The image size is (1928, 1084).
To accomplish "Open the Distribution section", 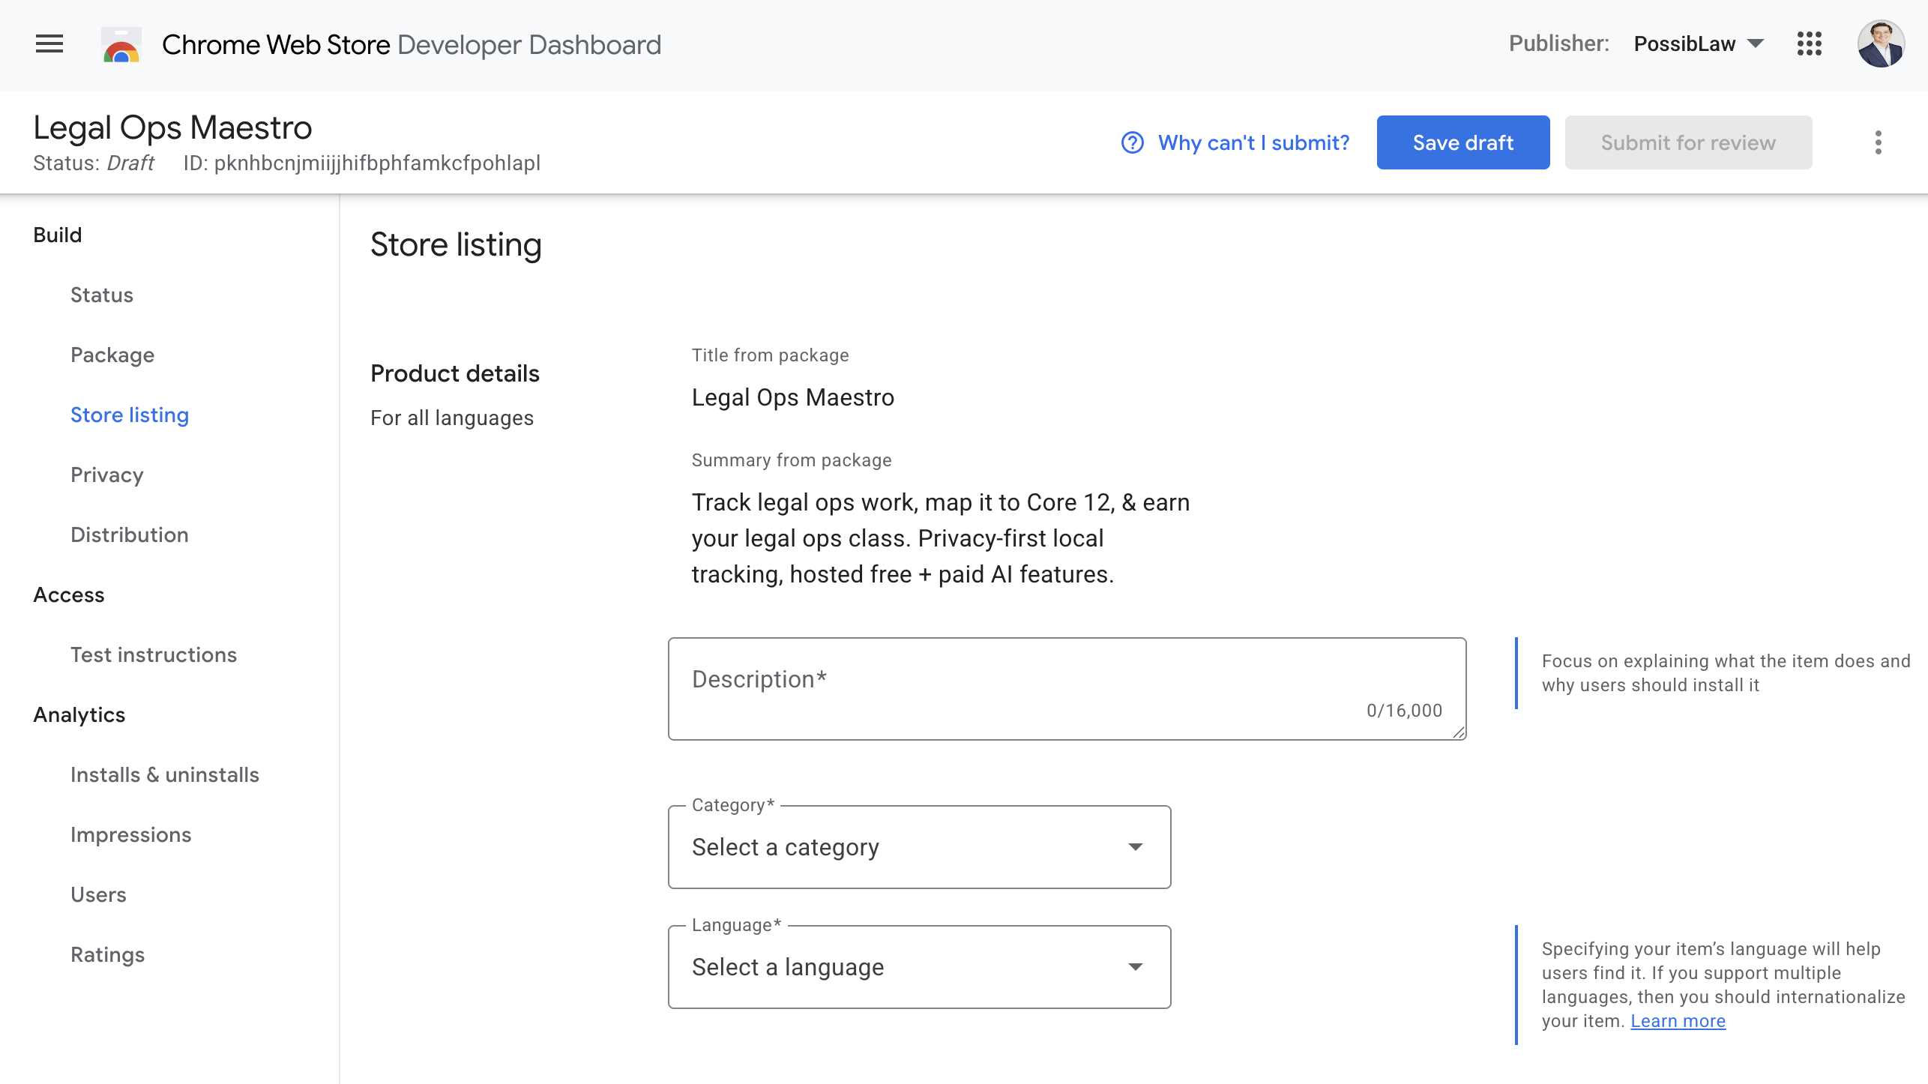I will (130, 535).
